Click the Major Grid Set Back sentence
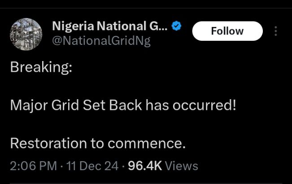This screenshot has width=292, height=184. coord(122,105)
